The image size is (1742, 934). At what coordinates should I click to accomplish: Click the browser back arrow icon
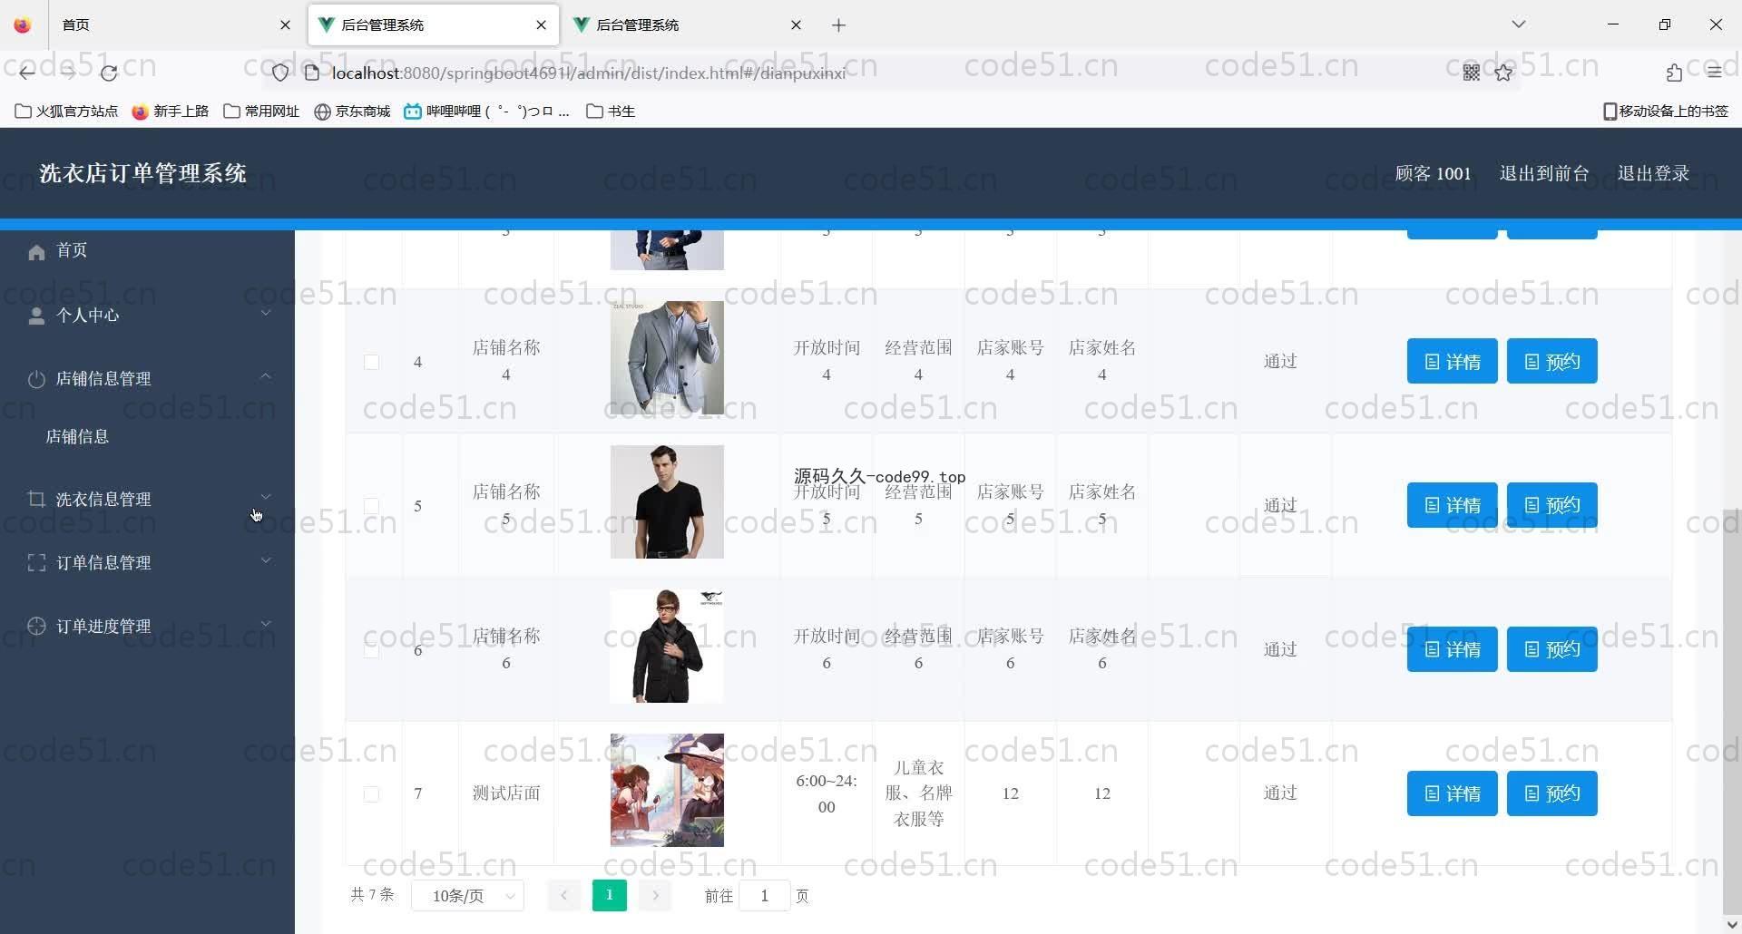coord(27,73)
